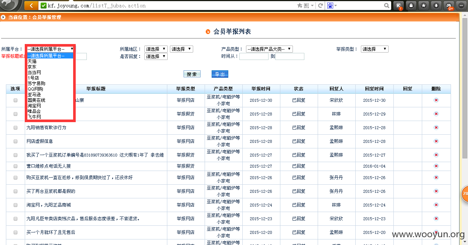
Task: Open downloads with the arrow-down icon
Action: (x=436, y=6)
